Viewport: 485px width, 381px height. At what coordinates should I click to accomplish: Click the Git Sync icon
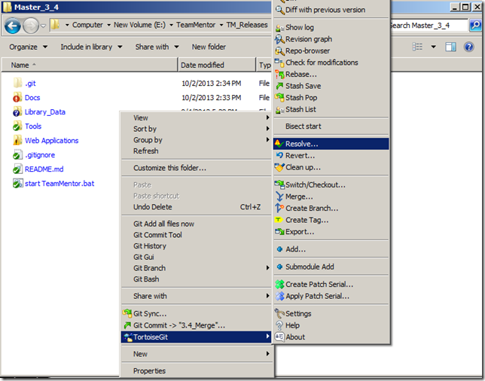127,313
